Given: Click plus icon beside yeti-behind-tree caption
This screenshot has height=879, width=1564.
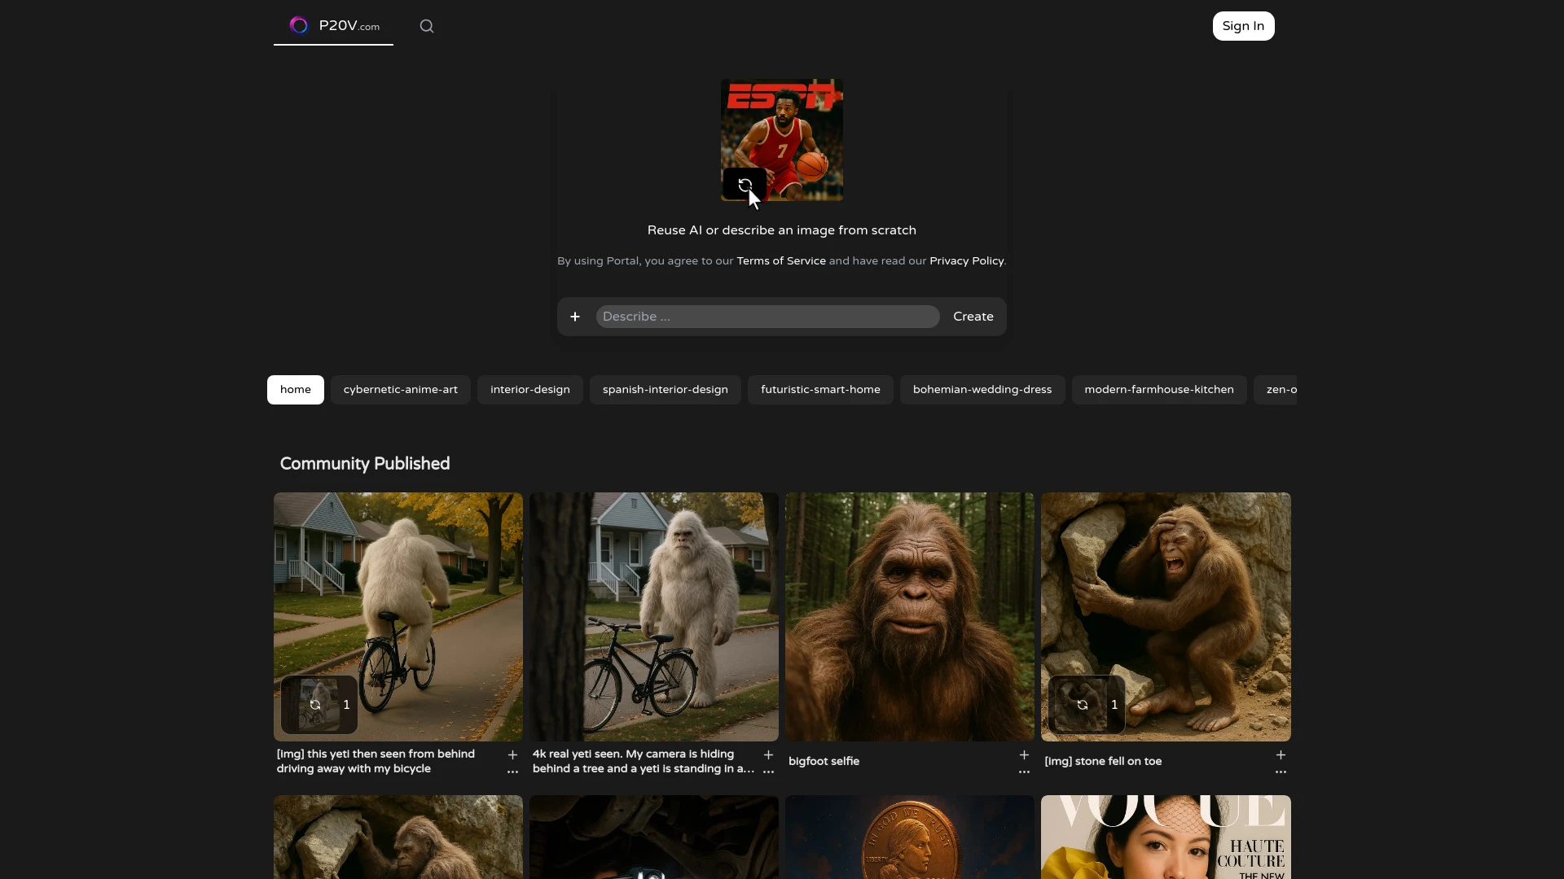Looking at the screenshot, I should click(x=768, y=754).
